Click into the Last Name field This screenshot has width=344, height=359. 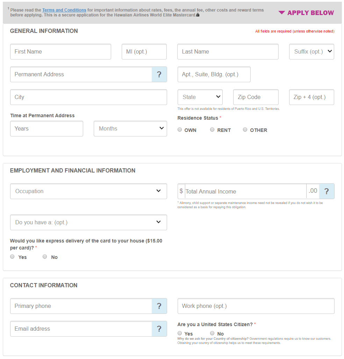[228, 51]
